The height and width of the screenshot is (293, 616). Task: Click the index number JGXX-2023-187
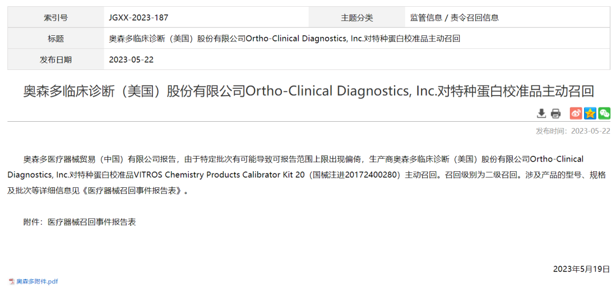(x=139, y=18)
